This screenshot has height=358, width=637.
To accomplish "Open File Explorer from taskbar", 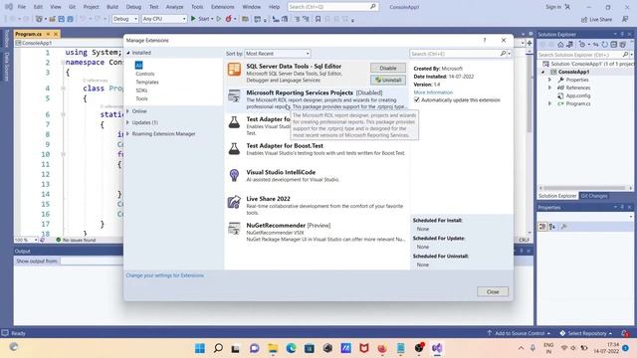I will click(x=273, y=348).
